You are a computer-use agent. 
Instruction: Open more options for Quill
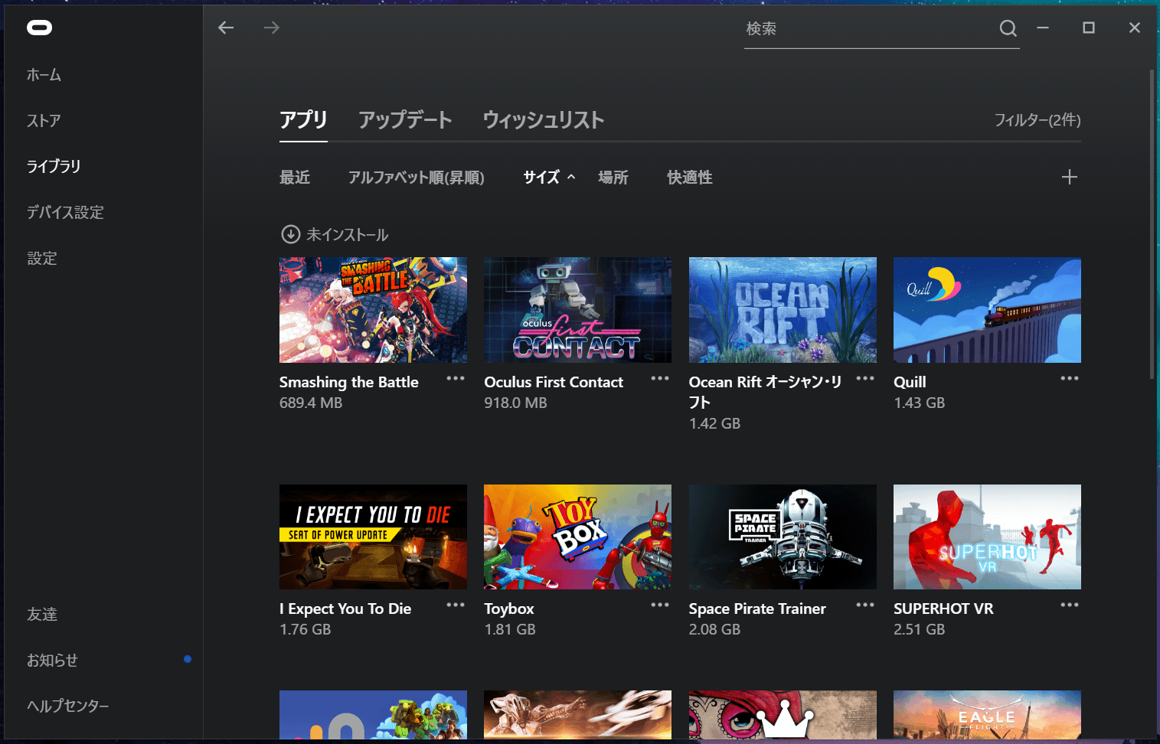pos(1070,378)
